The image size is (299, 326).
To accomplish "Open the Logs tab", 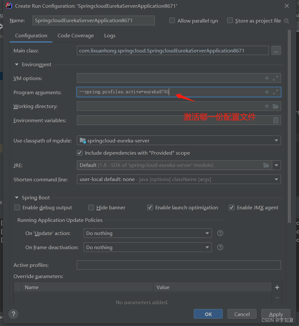I will tap(110, 36).
